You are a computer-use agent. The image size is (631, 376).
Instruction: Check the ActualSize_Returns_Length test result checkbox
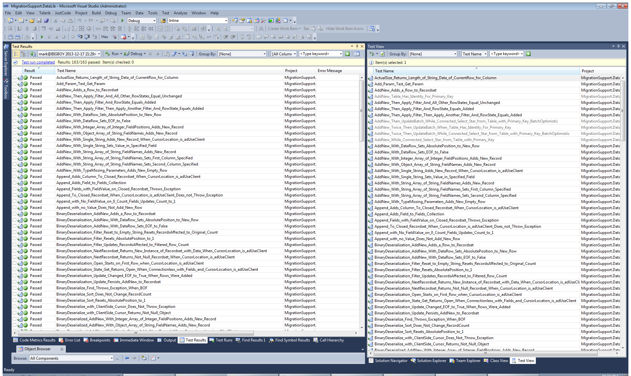point(14,78)
